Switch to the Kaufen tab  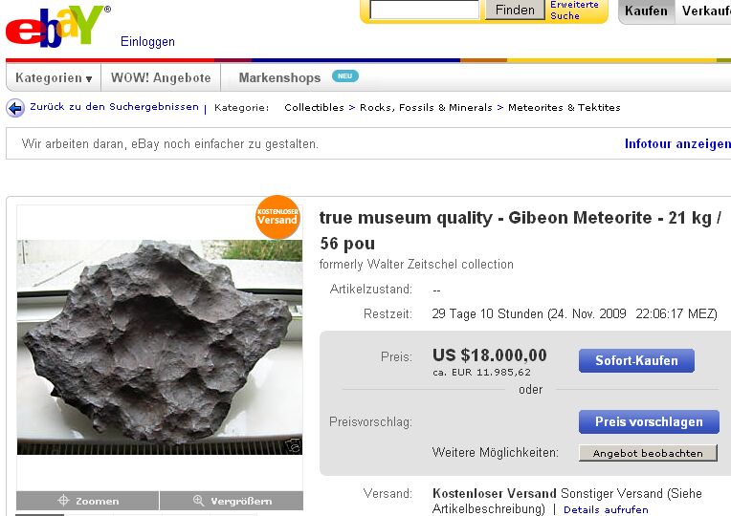[x=646, y=11]
